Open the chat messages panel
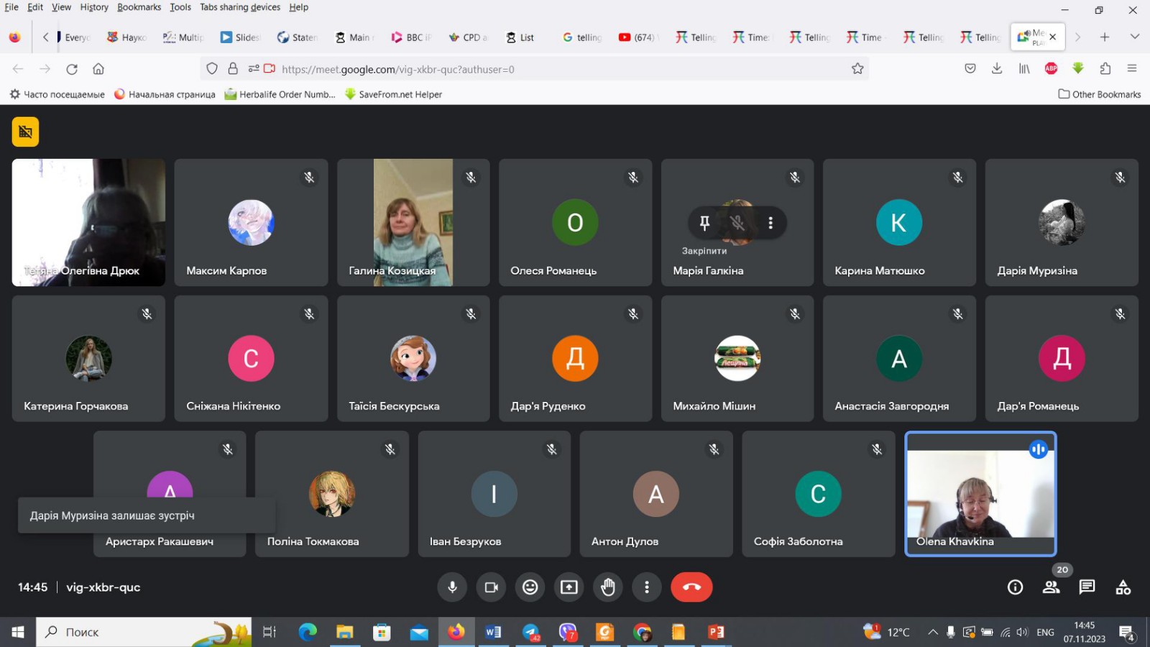This screenshot has height=647, width=1150. pyautogui.click(x=1087, y=587)
